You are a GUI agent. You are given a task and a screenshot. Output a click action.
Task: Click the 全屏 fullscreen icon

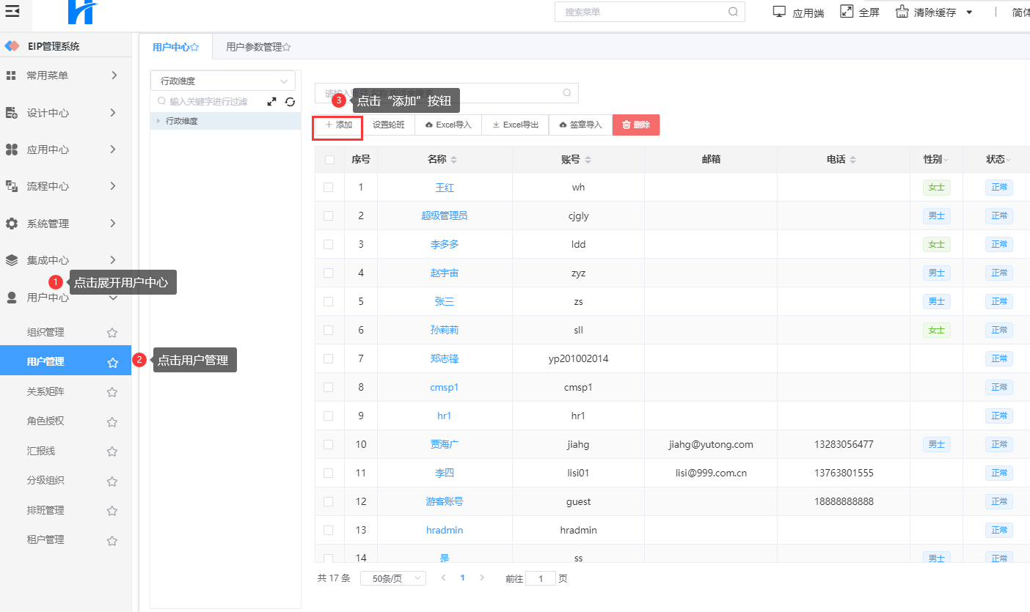click(847, 12)
